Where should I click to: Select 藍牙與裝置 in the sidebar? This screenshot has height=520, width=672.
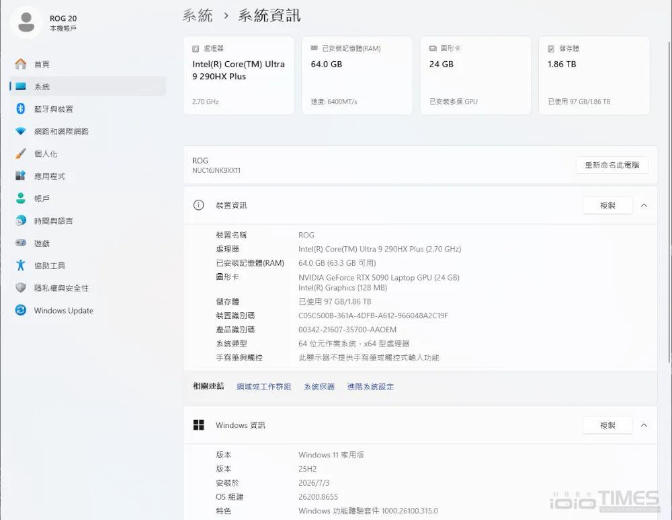[87, 109]
